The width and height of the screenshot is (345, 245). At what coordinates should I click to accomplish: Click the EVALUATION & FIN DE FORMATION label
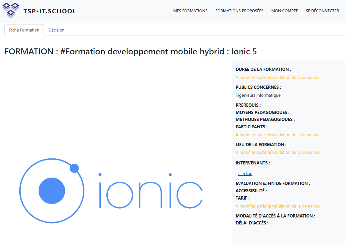coord(273,183)
